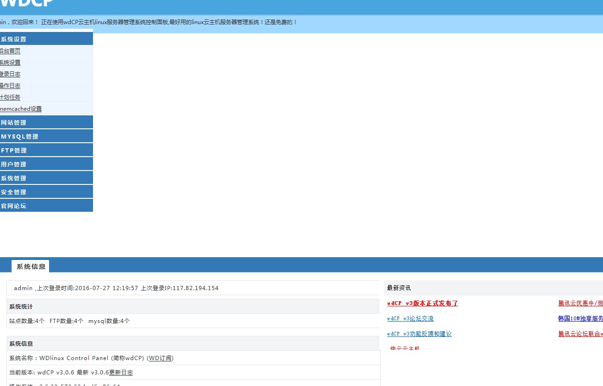Open the wdCP v3功能反馈和建议 link
The height and width of the screenshot is (386, 603).
[419, 334]
